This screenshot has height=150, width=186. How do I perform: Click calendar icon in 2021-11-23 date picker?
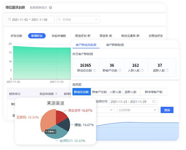[154, 102]
